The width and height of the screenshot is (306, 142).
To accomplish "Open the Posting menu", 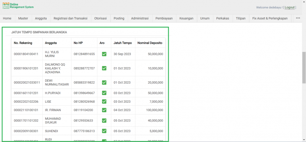I will tap(119, 18).
